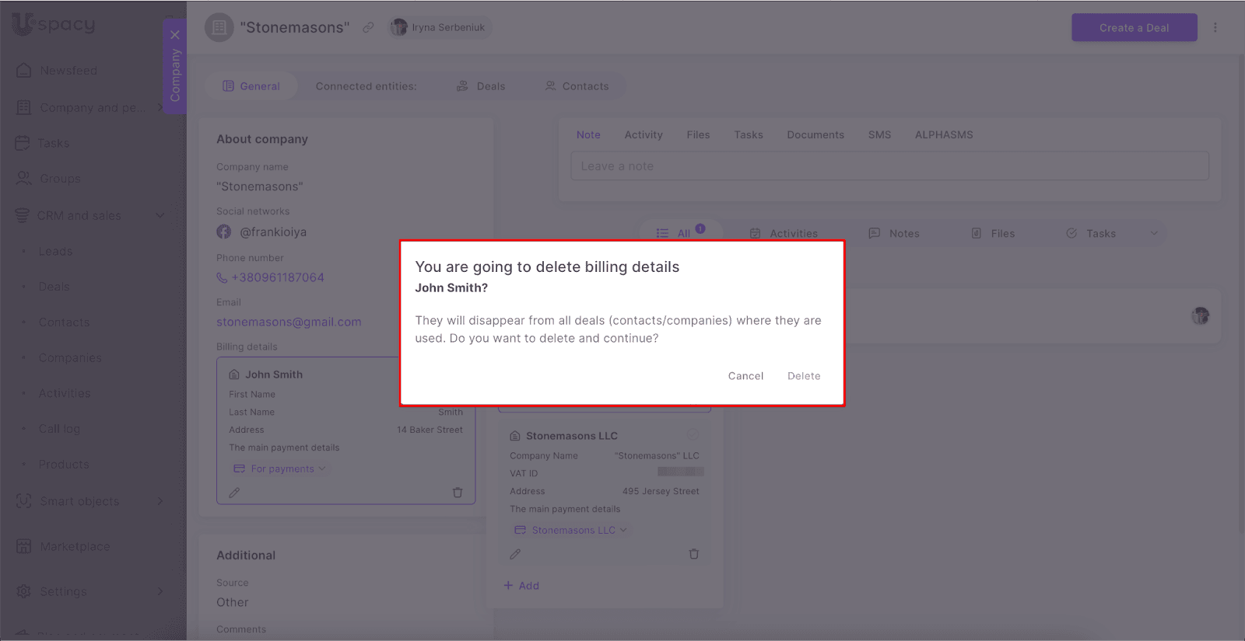
Task: Type in the Leave a note field
Action: point(889,166)
